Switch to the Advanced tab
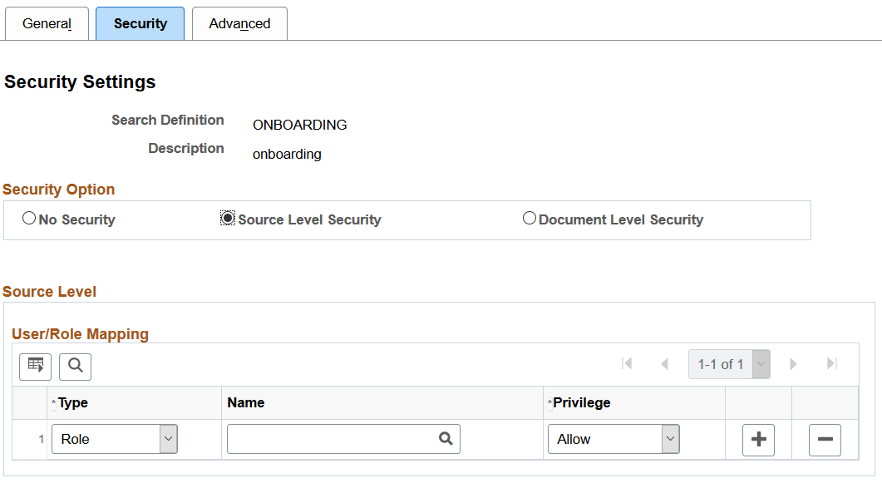882x483 pixels. tap(239, 23)
